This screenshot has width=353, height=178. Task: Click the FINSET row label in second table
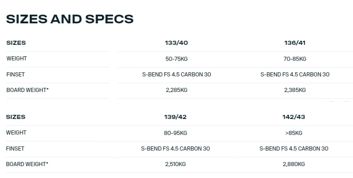15,149
